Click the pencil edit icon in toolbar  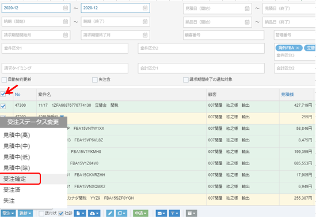(110, 213)
